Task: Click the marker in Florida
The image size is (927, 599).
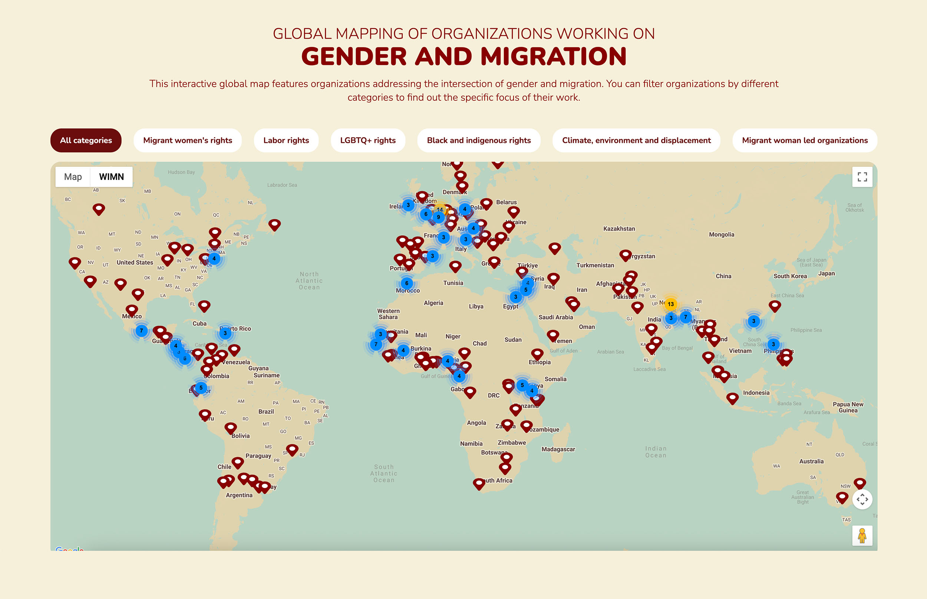Action: (x=204, y=306)
